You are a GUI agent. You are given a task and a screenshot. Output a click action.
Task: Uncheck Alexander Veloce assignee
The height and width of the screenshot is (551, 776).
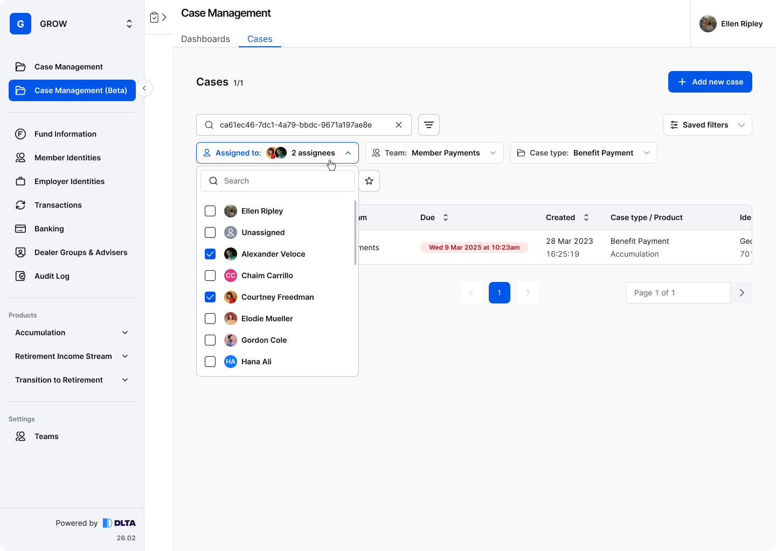[x=210, y=254]
